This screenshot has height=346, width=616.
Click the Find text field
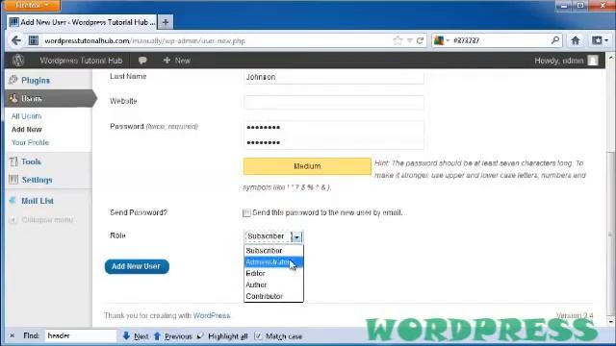click(x=81, y=335)
